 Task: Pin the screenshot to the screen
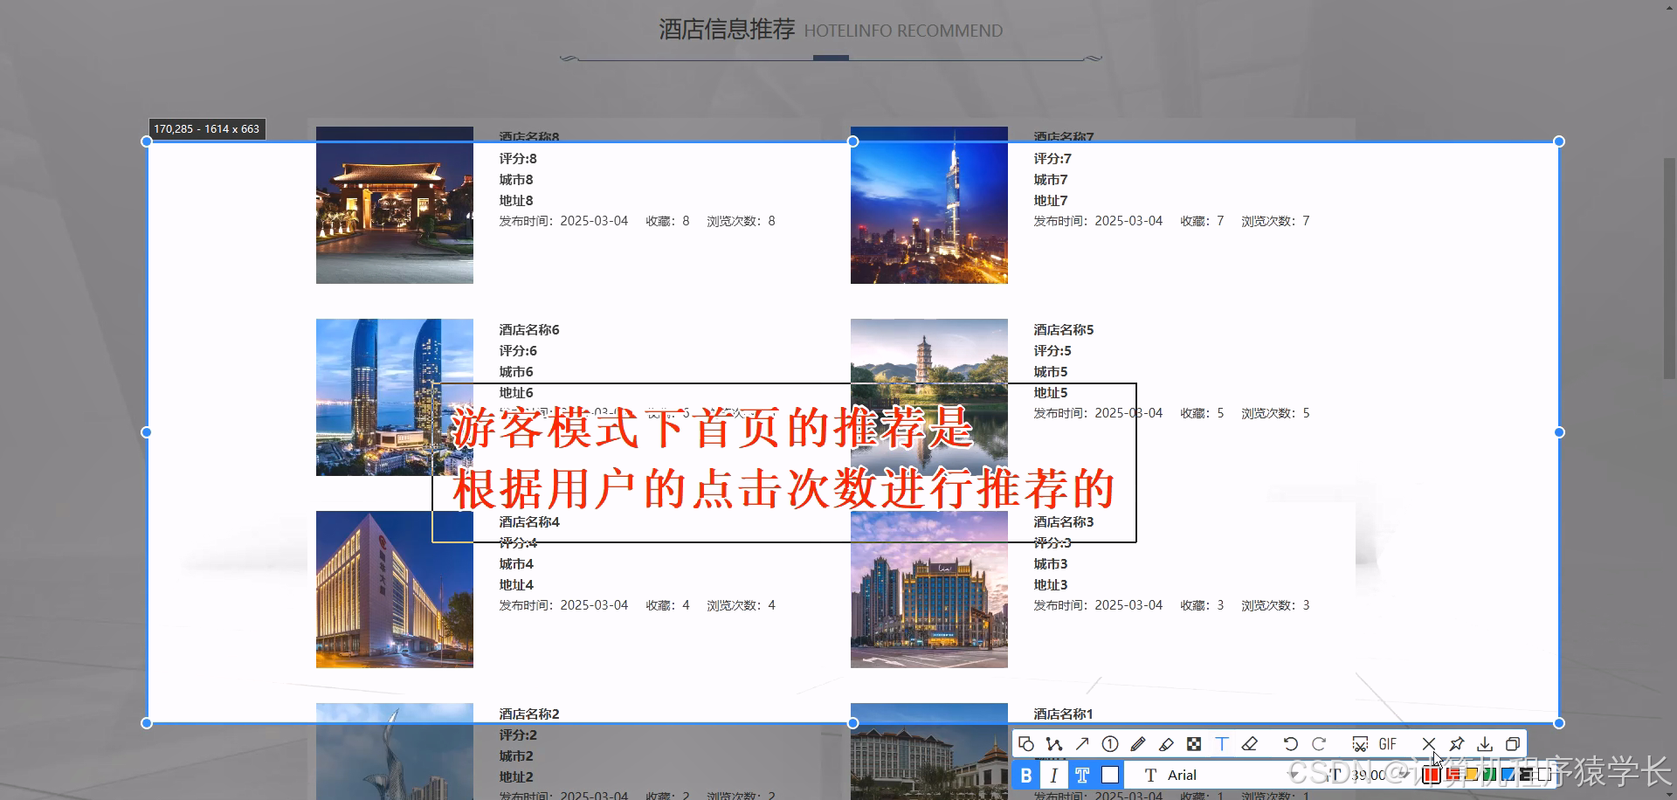1457,744
